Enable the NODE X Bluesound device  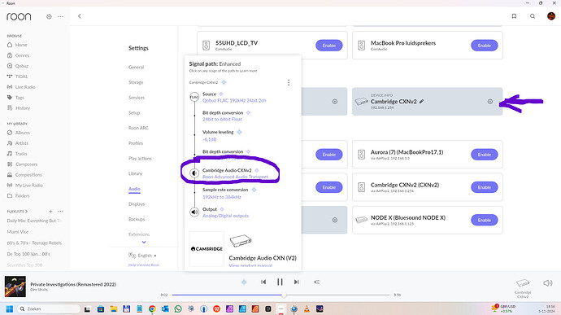[x=484, y=220]
